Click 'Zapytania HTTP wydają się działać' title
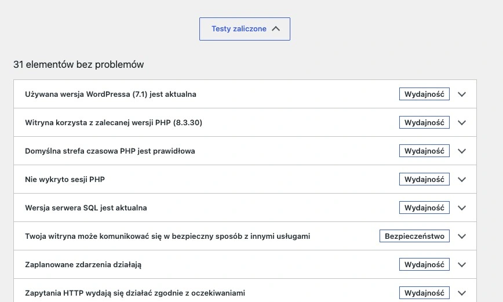Image resolution: width=503 pixels, height=302 pixels. pyautogui.click(x=135, y=293)
